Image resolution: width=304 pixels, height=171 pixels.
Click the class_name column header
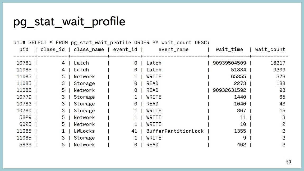click(89, 49)
